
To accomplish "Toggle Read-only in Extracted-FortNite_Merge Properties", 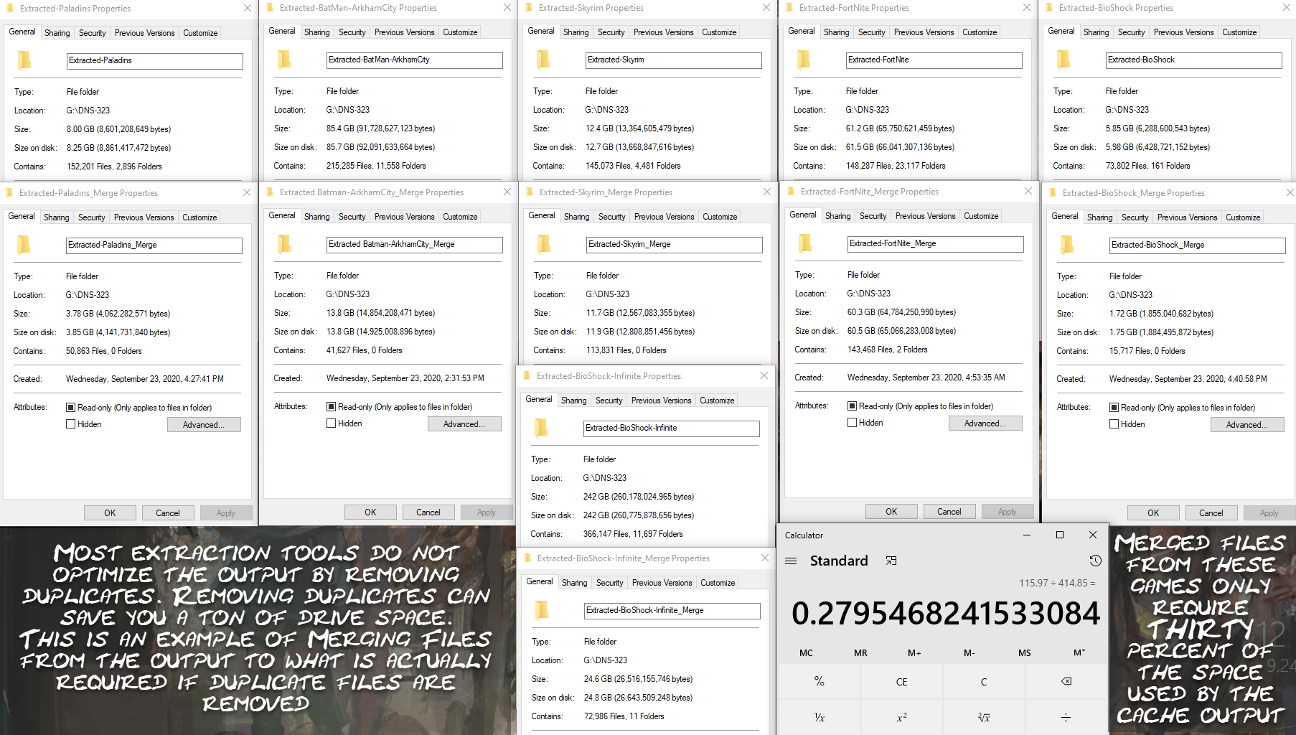I will [x=852, y=406].
